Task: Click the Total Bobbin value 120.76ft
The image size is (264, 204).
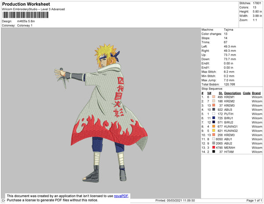Action: [230, 84]
